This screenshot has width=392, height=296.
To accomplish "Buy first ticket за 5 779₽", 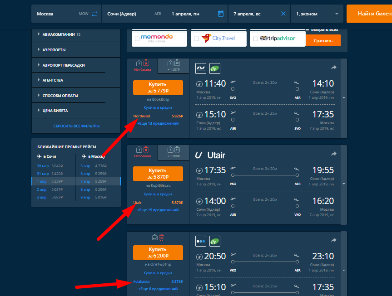I will 158,87.
